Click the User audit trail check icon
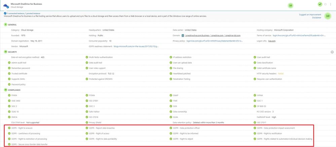The image size is (336, 147). pos(255,57)
